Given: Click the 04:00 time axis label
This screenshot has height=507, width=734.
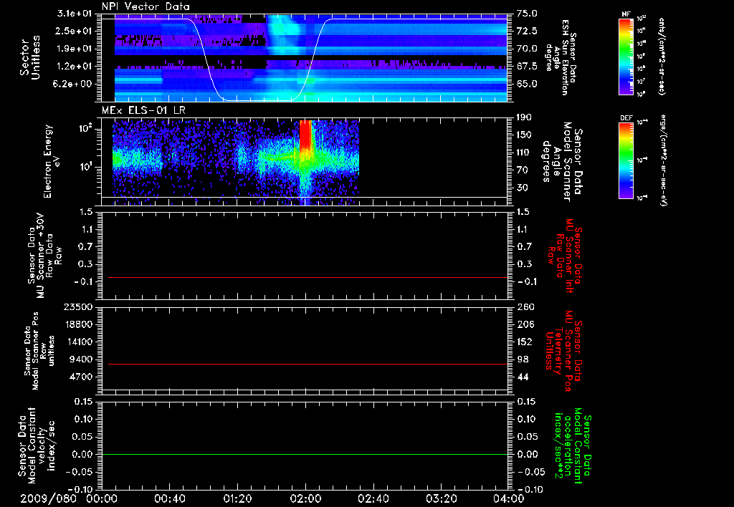Looking at the screenshot, I should (508, 498).
